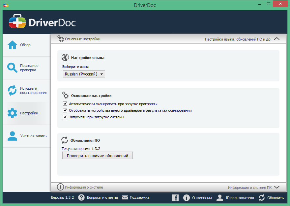The width and height of the screenshot is (290, 206).
Task: Click the person icon for ID пользователя
Action: [x=220, y=198]
